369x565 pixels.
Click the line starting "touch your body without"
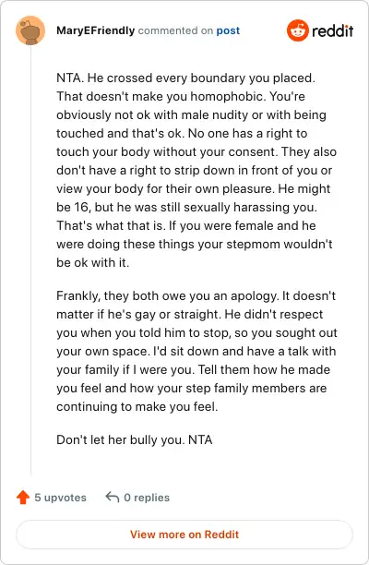[196, 151]
